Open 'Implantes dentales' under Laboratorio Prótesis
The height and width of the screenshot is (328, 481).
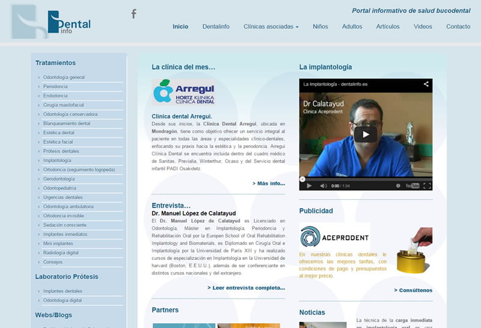[63, 291]
